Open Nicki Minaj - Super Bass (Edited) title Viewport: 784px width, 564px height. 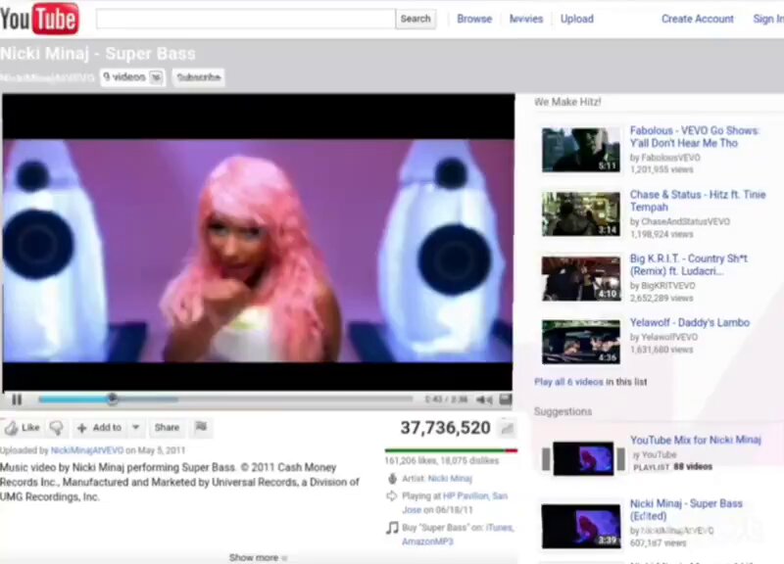pos(686,509)
